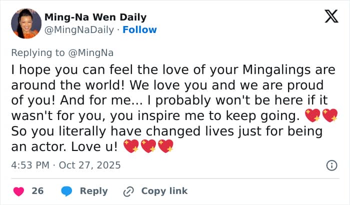Like the tweet with the heart icon
The image size is (350, 205).
(18, 191)
